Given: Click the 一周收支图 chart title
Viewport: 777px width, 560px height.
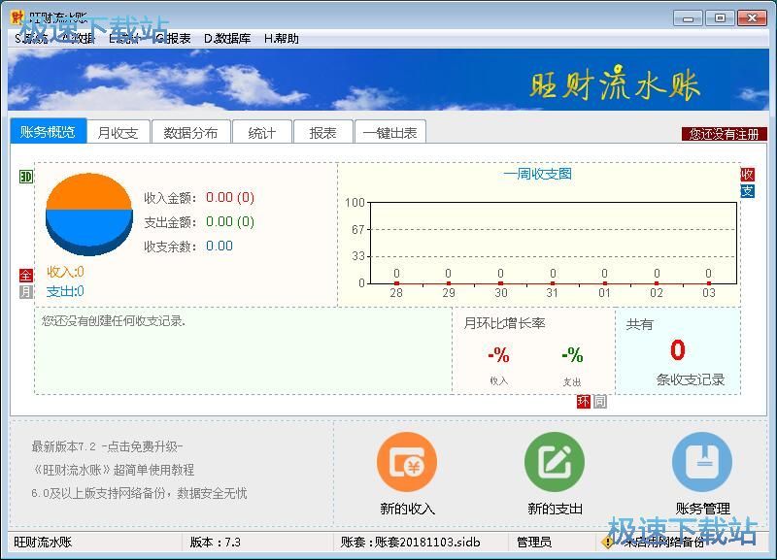Looking at the screenshot, I should [538, 174].
